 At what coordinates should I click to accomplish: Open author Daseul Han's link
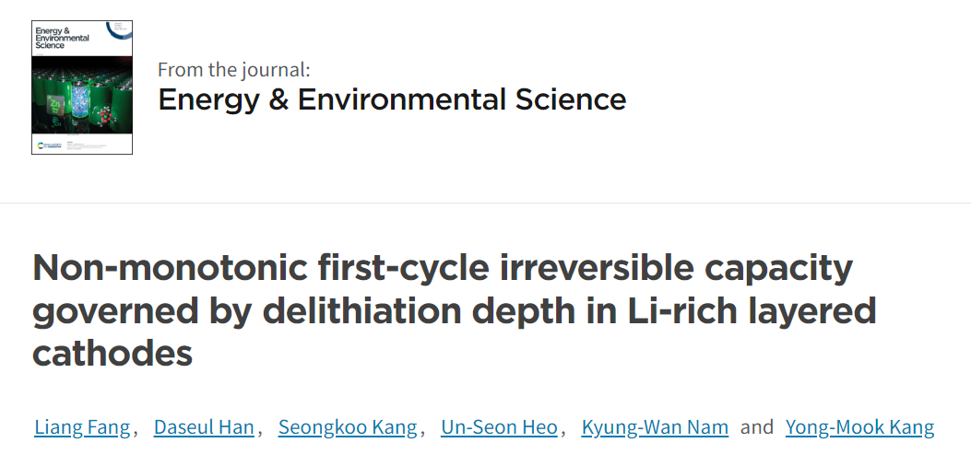pyautogui.click(x=204, y=427)
